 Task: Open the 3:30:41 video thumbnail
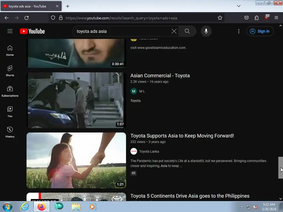click(x=76, y=53)
